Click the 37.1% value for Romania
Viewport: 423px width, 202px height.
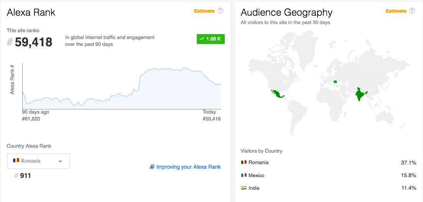pyautogui.click(x=408, y=163)
